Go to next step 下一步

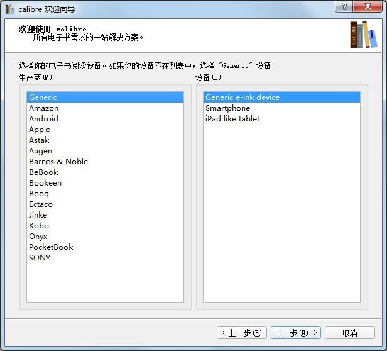tap(296, 333)
